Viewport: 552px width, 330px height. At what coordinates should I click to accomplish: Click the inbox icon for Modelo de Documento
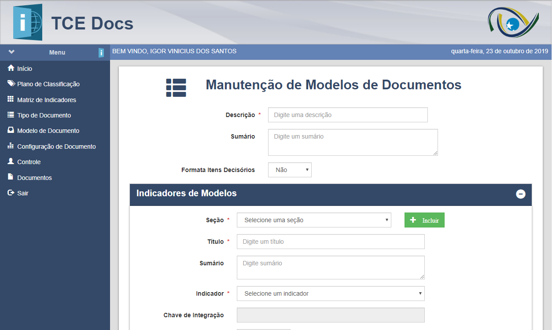11,130
